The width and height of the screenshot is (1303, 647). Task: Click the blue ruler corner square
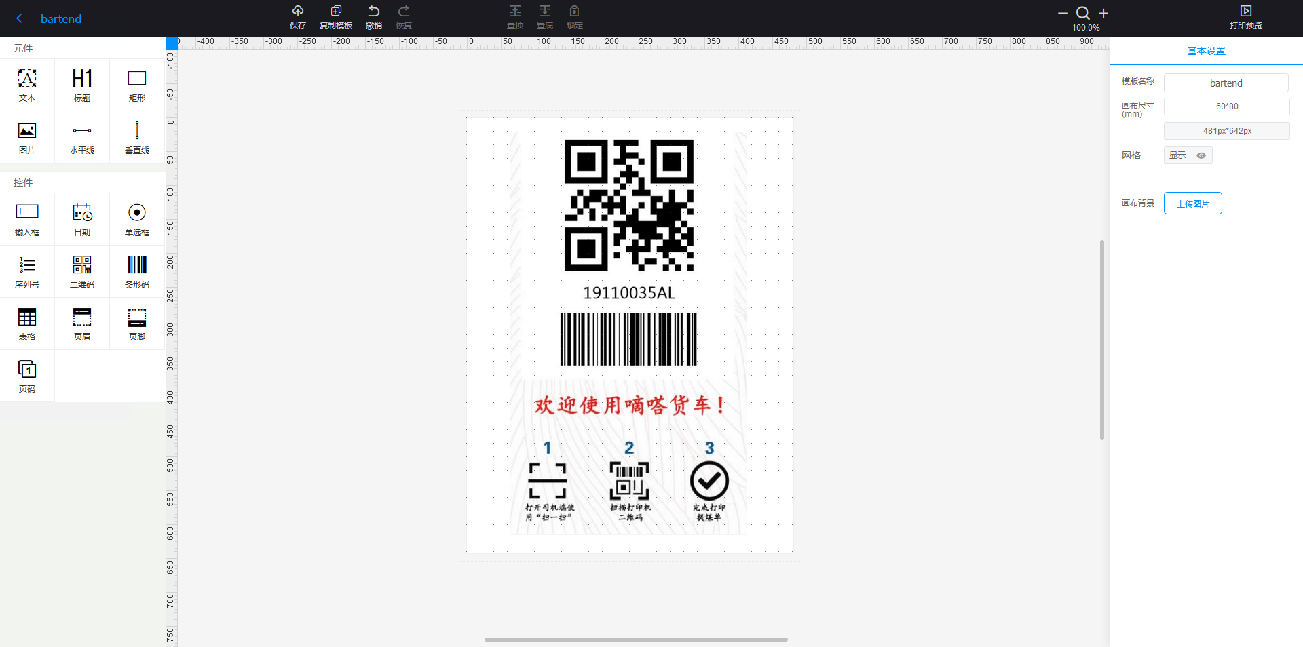tap(172, 43)
